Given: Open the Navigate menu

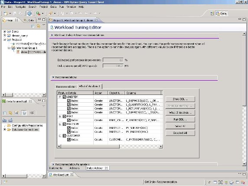Looking at the screenshot, I should [20, 7].
